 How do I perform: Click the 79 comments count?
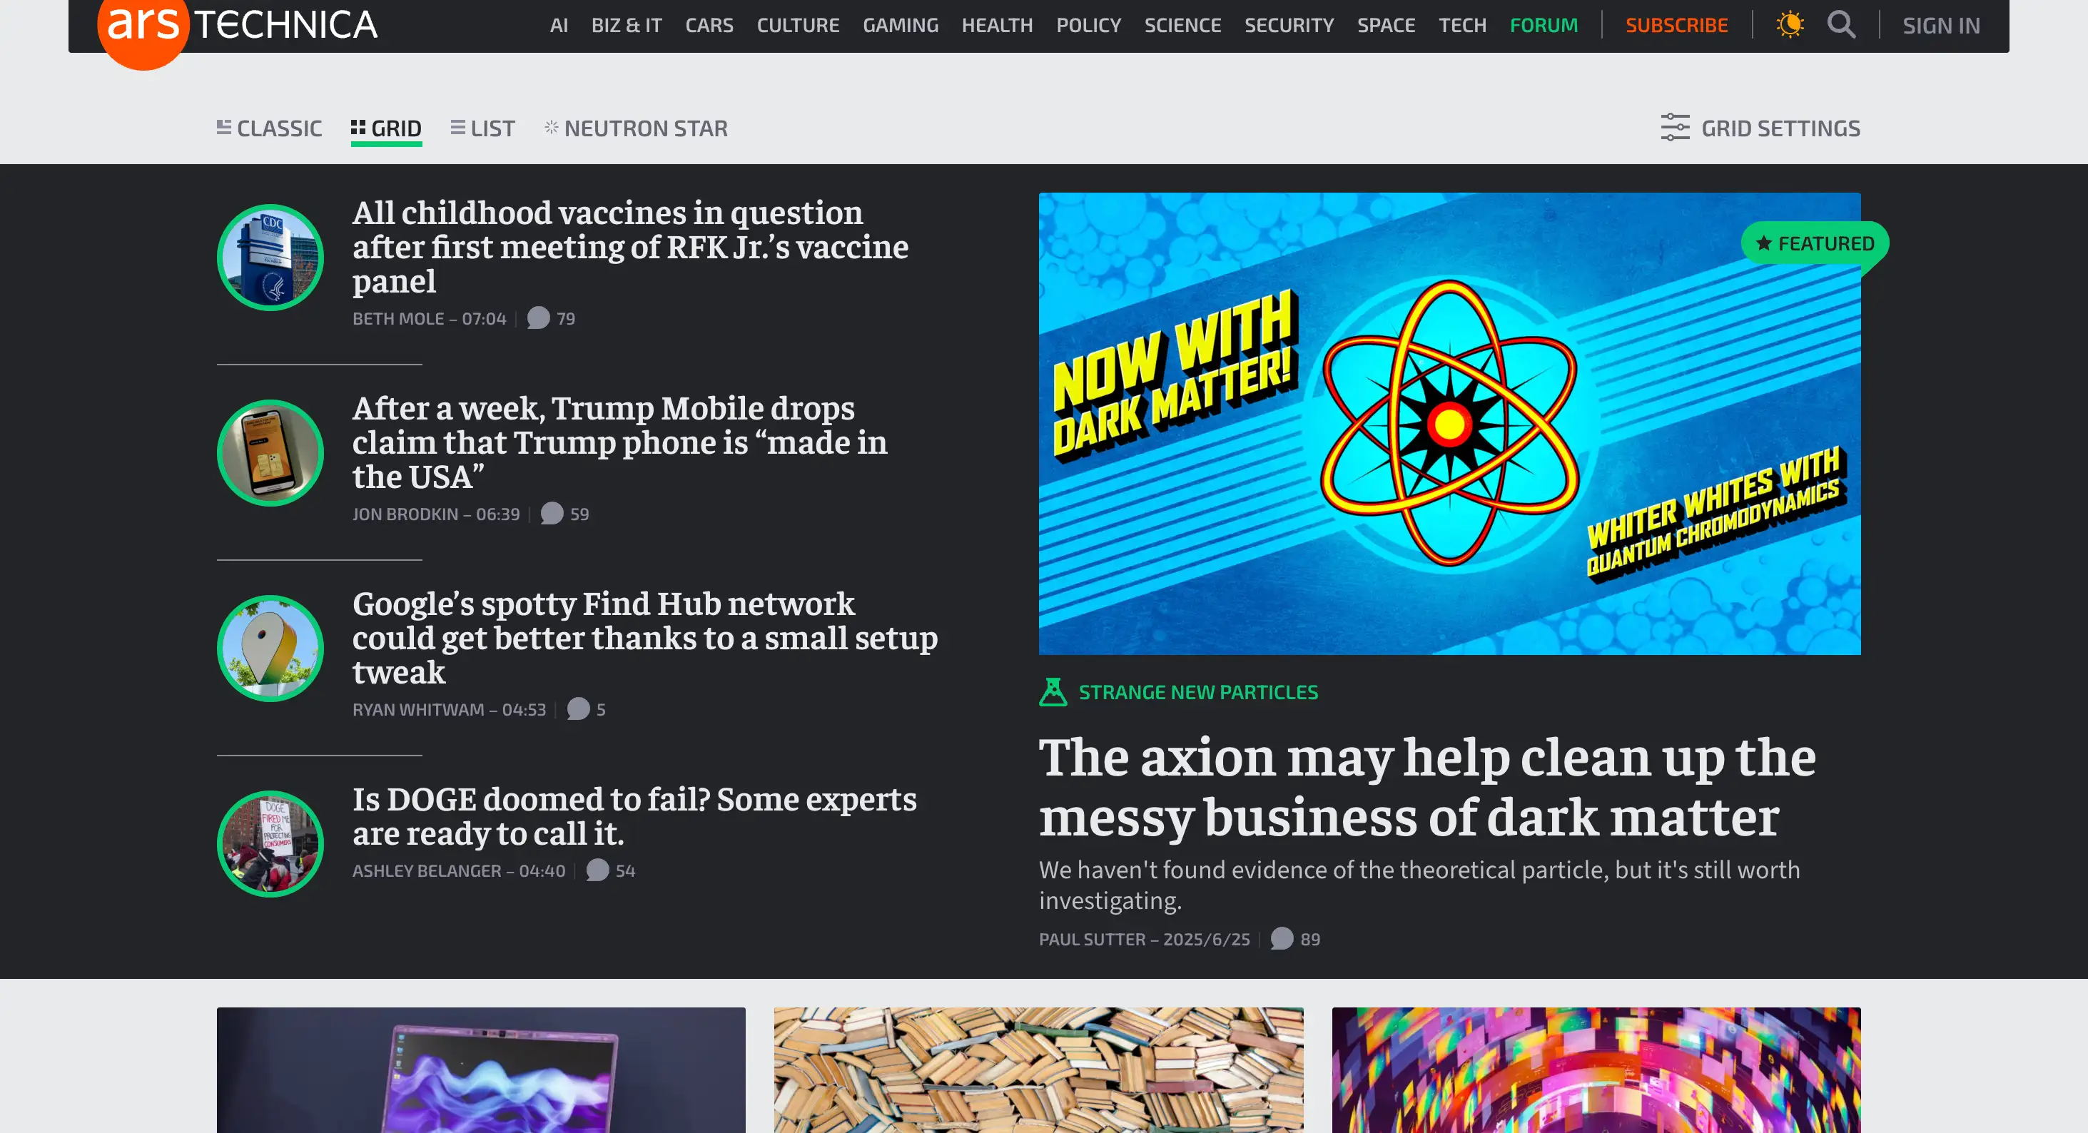566,318
